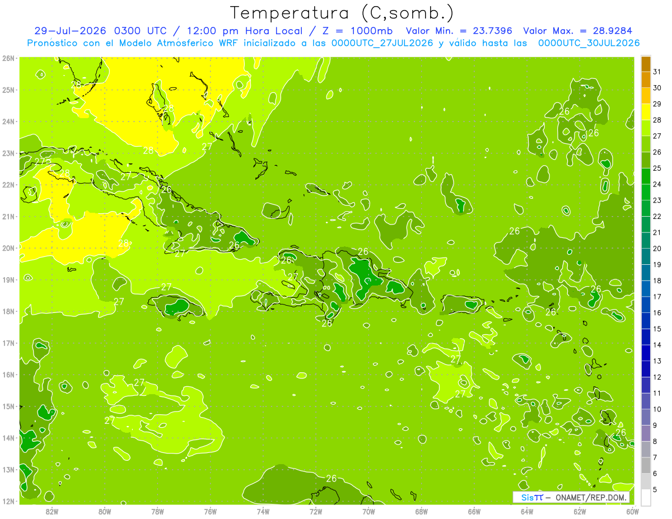The width and height of the screenshot is (672, 519).
Task: Click the 26N latitude axis label
Action: pyautogui.click(x=8, y=58)
